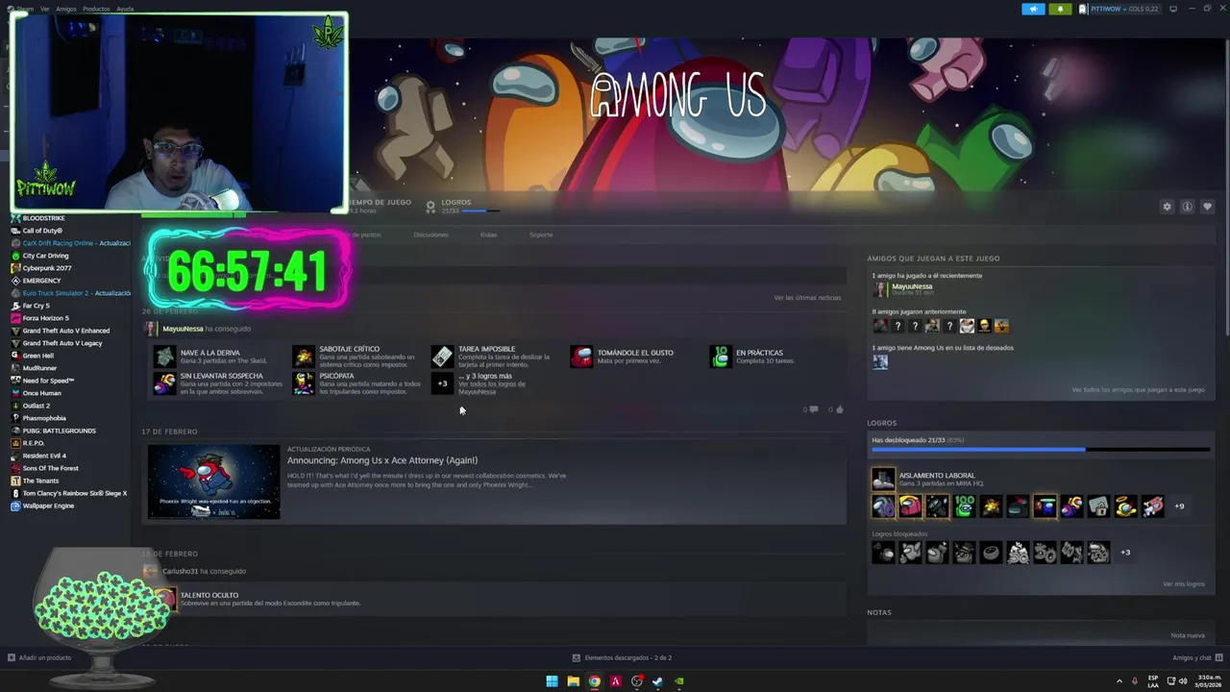Open Carlusho31's profile link
This screenshot has height=692, width=1230.
pyautogui.click(x=180, y=571)
